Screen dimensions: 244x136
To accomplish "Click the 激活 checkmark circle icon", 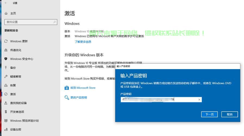I will point(6,94).
